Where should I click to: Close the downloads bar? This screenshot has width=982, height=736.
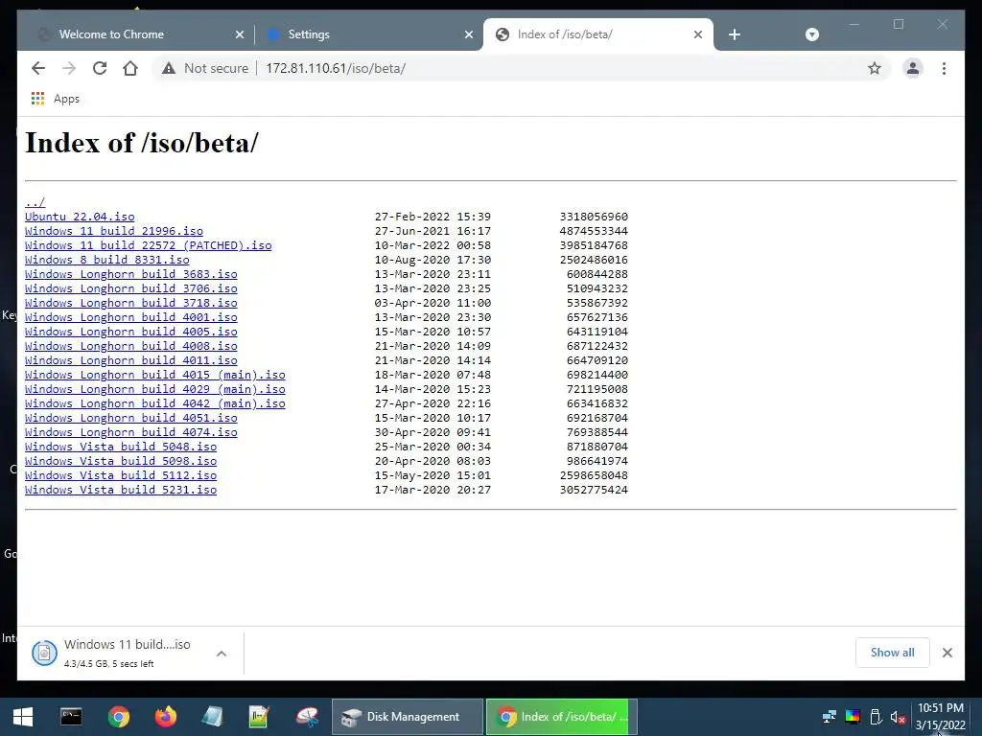click(x=947, y=653)
